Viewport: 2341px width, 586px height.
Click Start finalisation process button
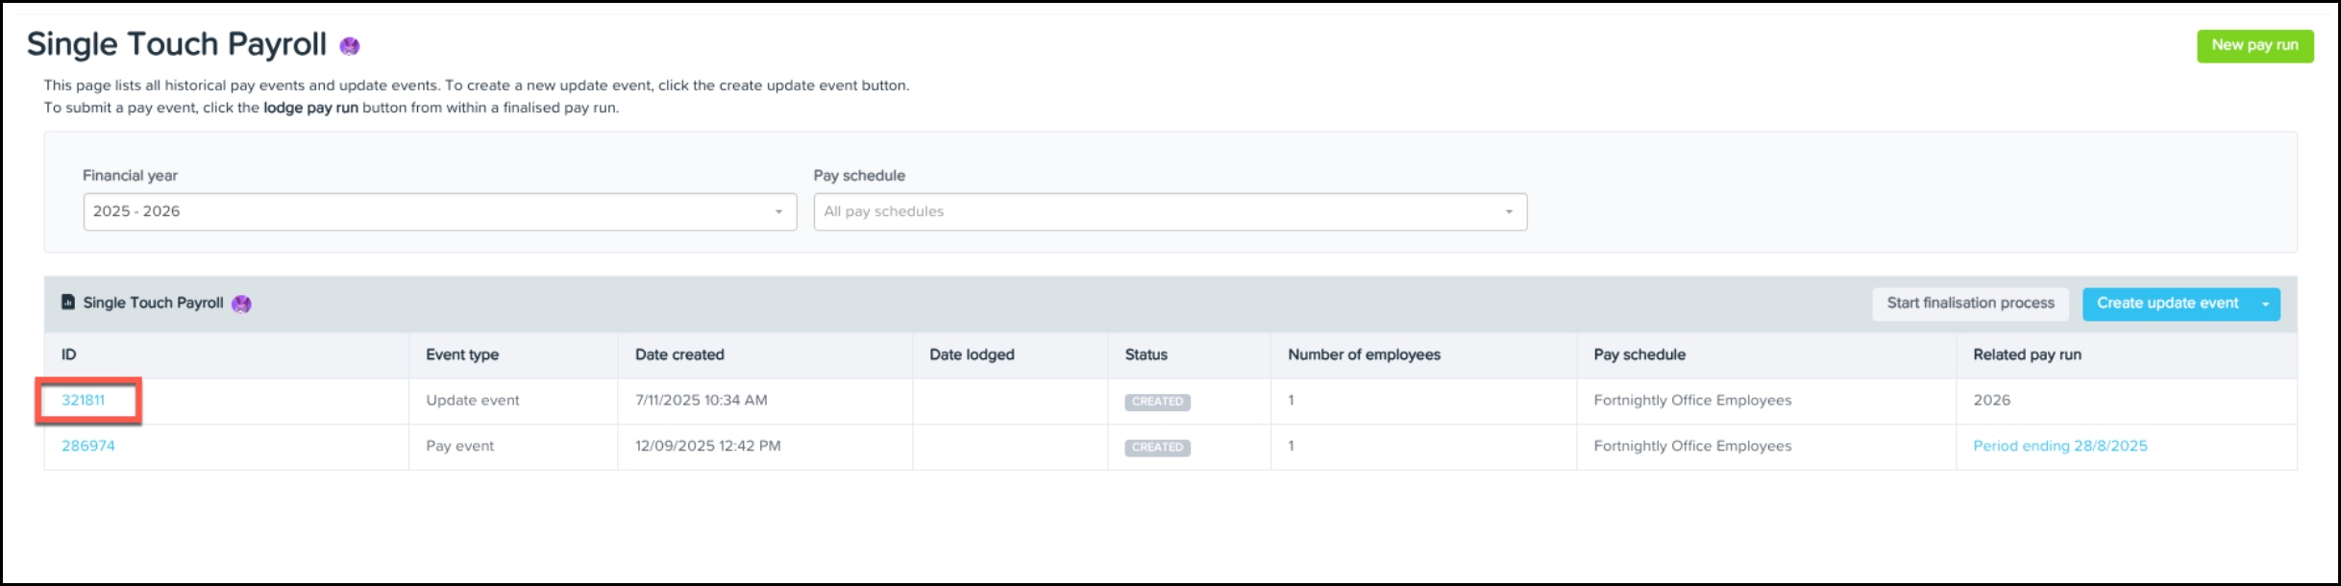(x=1970, y=304)
